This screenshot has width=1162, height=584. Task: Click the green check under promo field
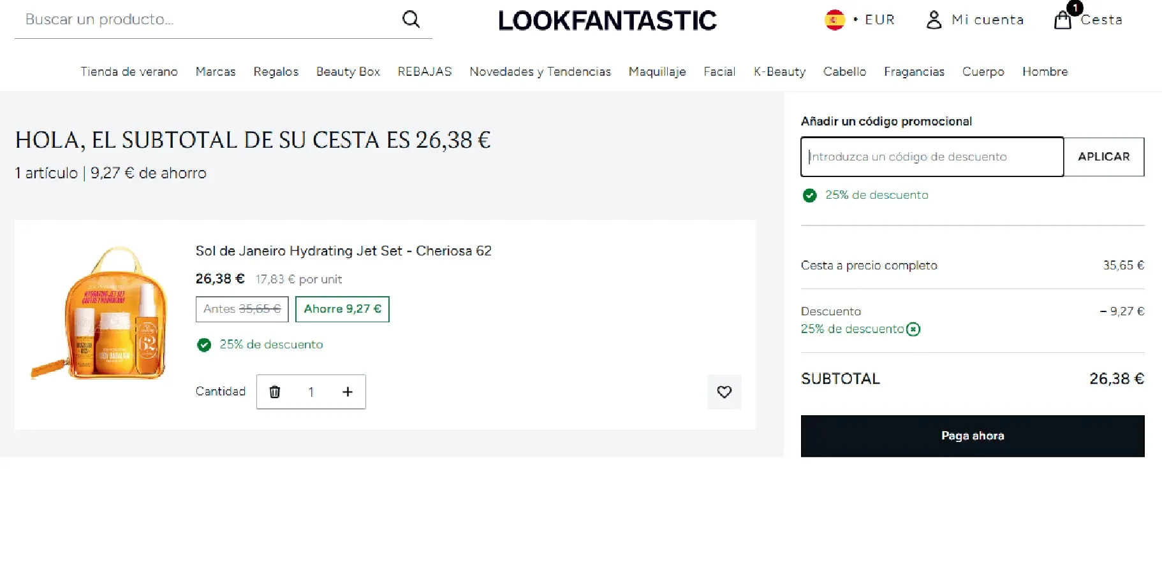tap(809, 196)
